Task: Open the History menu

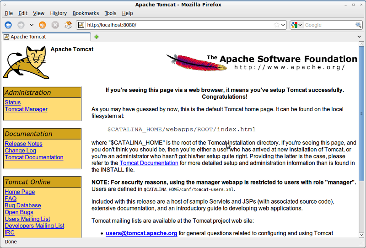Action: click(x=59, y=13)
